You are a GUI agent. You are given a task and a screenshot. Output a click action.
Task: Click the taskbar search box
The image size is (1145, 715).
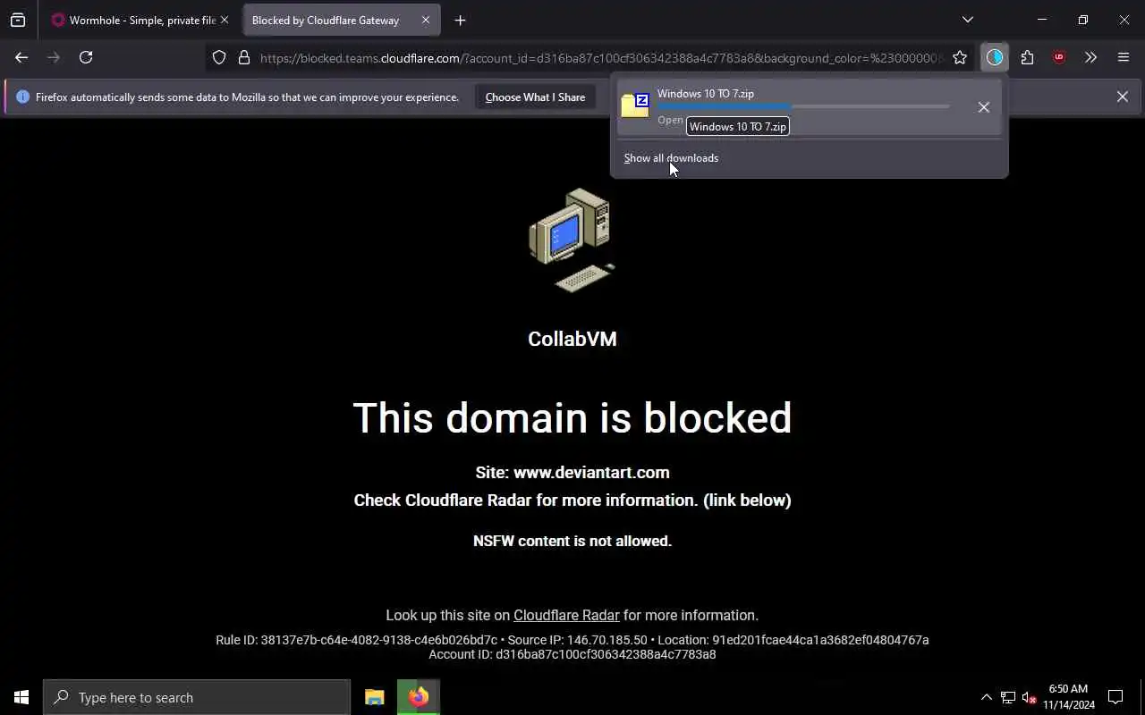pos(197,697)
